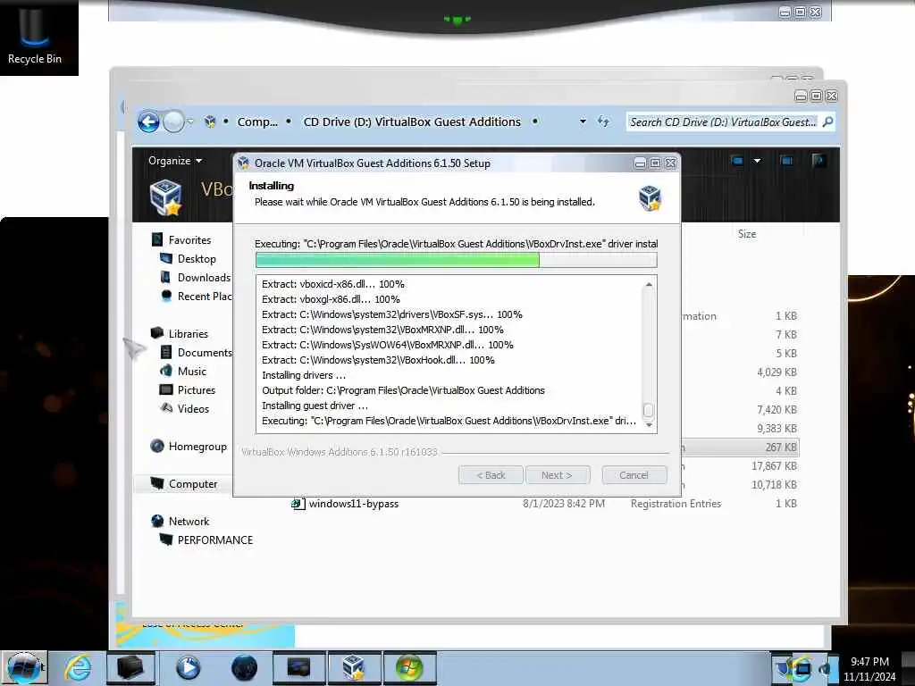
Task: Click the Windows flag taskbar button
Action: click(409, 668)
